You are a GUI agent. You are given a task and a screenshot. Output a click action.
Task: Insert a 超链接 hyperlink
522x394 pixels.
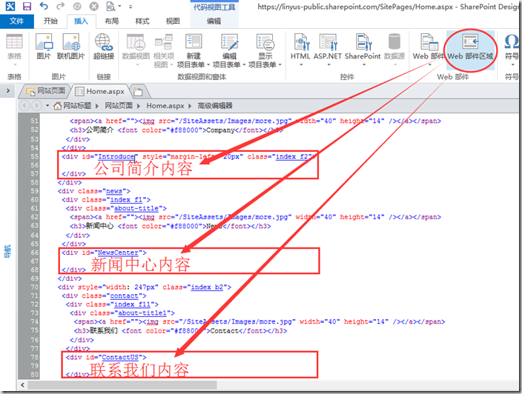104,46
